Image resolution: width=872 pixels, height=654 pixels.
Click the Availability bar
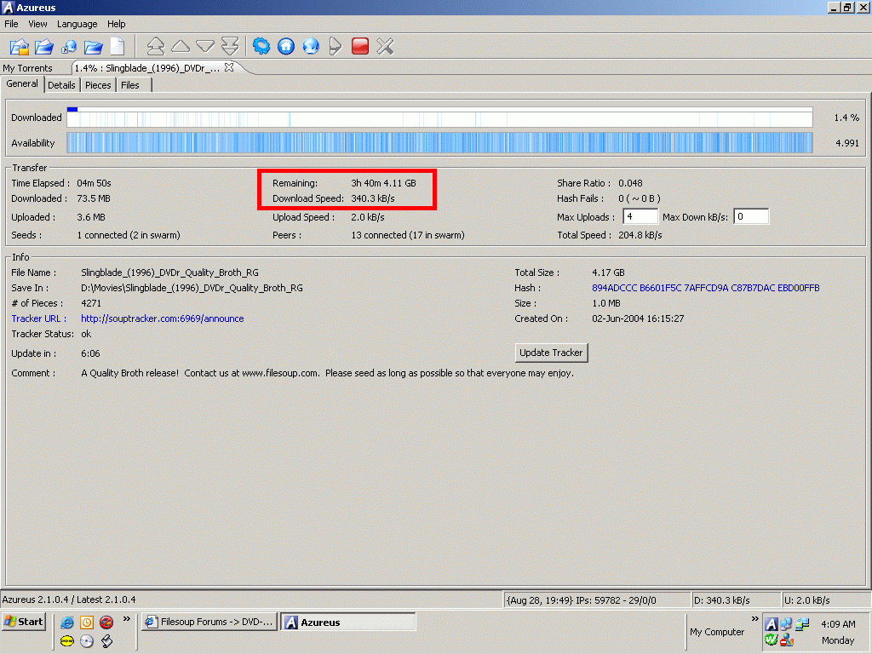440,143
